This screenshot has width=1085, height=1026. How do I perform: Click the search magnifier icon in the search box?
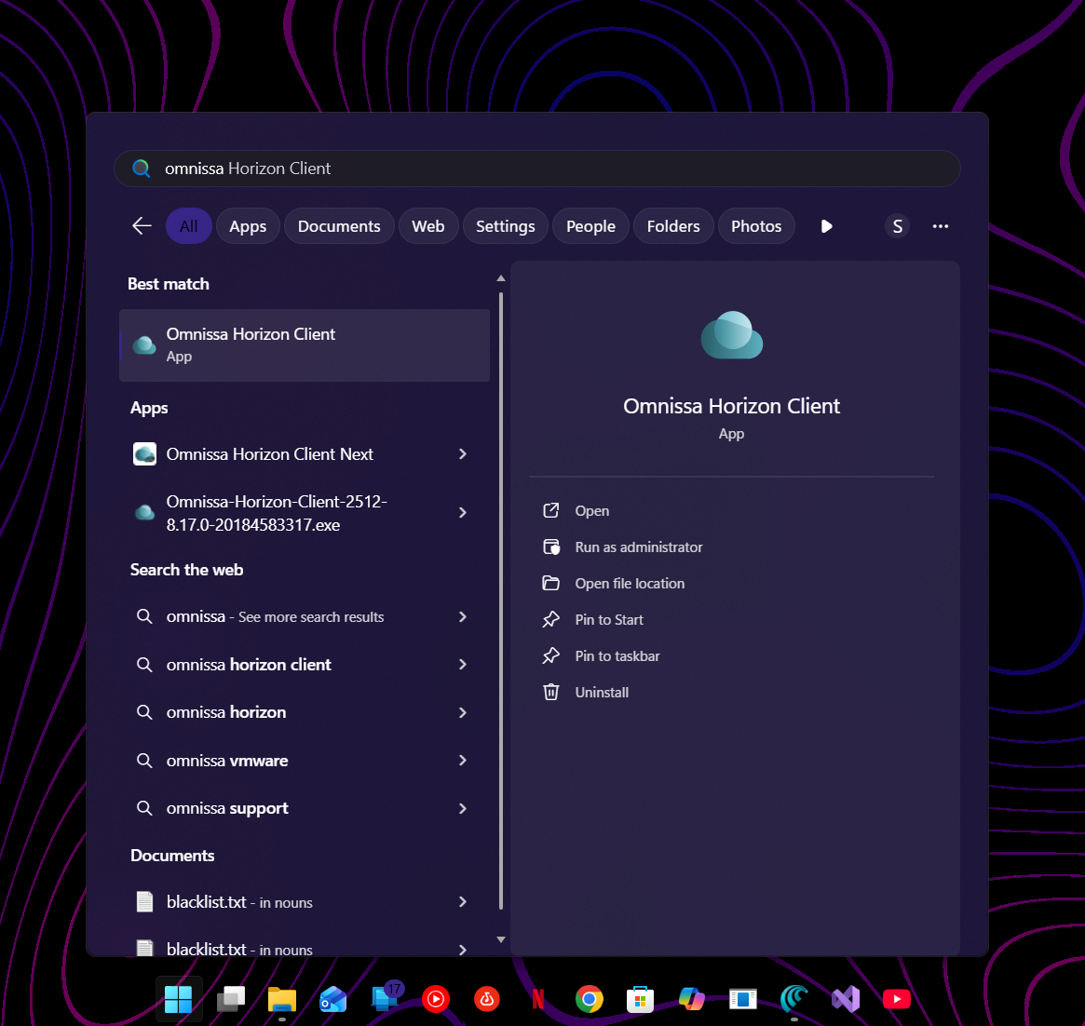[142, 168]
